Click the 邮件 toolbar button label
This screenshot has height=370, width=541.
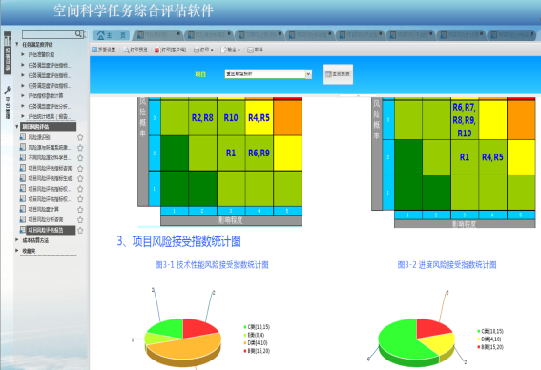[x=259, y=50]
